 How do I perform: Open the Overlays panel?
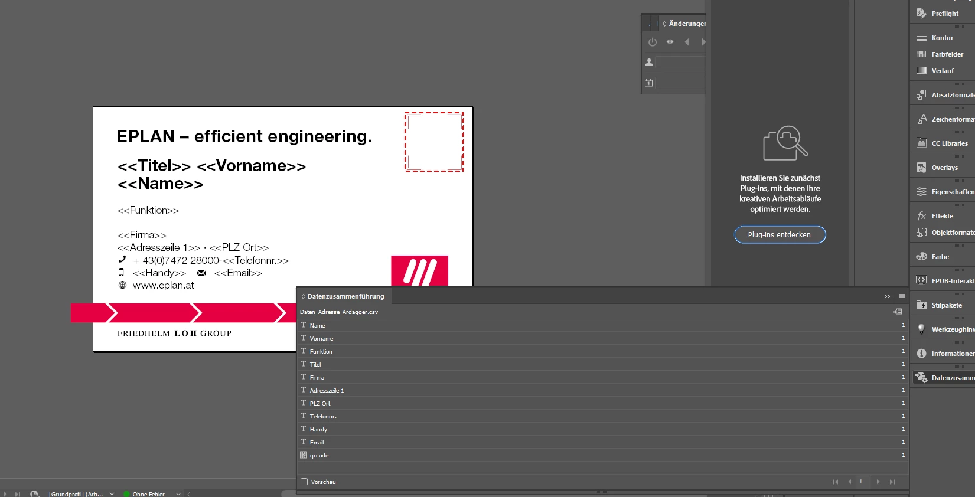coord(944,168)
